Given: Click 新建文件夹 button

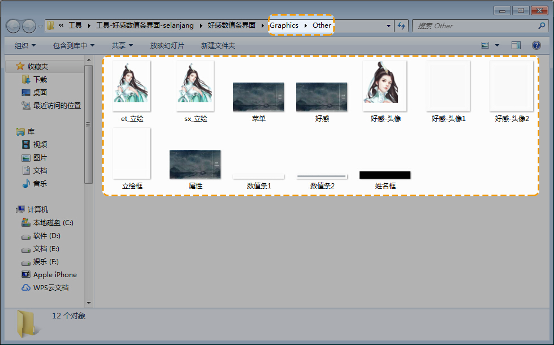Looking at the screenshot, I should (218, 46).
